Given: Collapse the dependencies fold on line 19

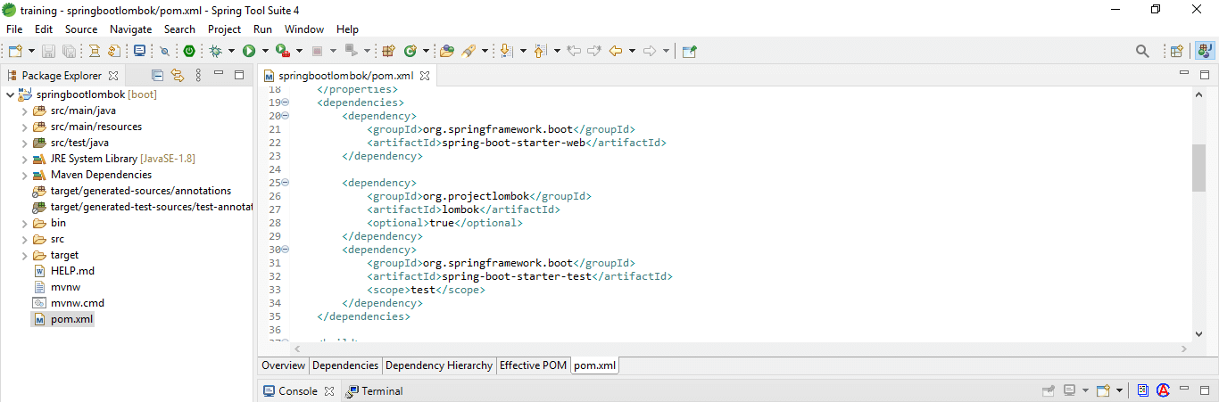Looking at the screenshot, I should point(286,103).
